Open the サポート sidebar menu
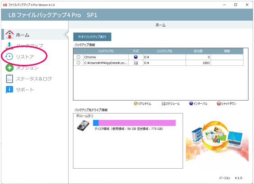This screenshot has height=184, width=254. pyautogui.click(x=25, y=90)
